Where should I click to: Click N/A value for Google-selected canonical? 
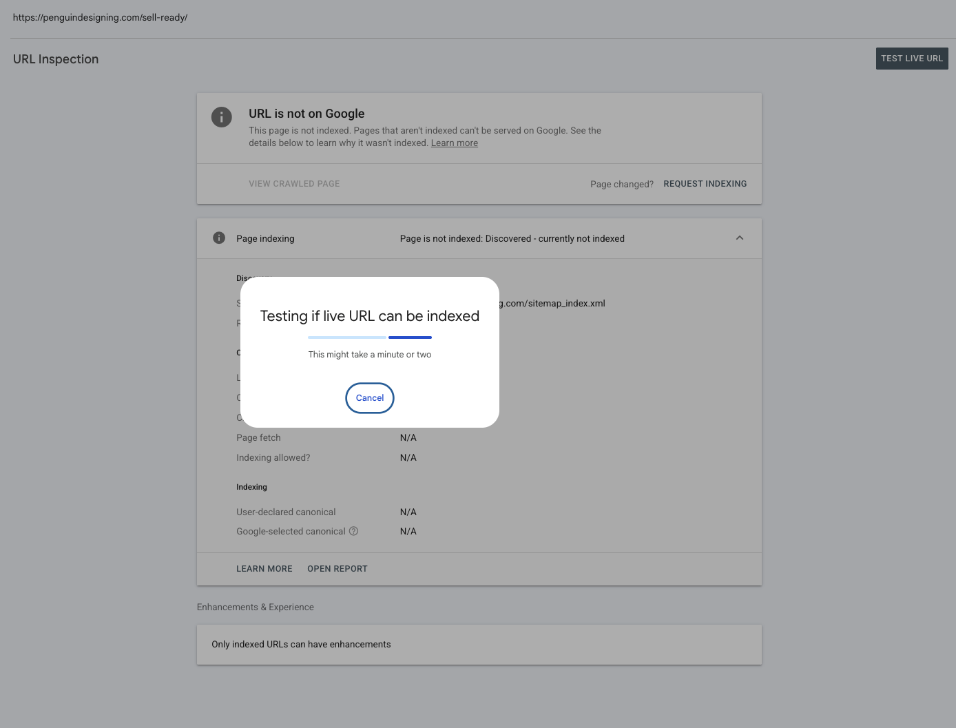(x=408, y=531)
